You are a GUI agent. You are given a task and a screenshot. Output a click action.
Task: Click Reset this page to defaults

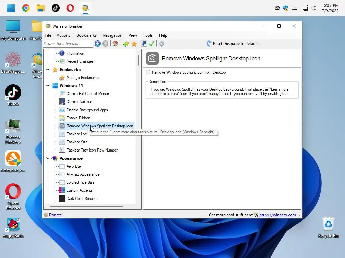(x=233, y=44)
